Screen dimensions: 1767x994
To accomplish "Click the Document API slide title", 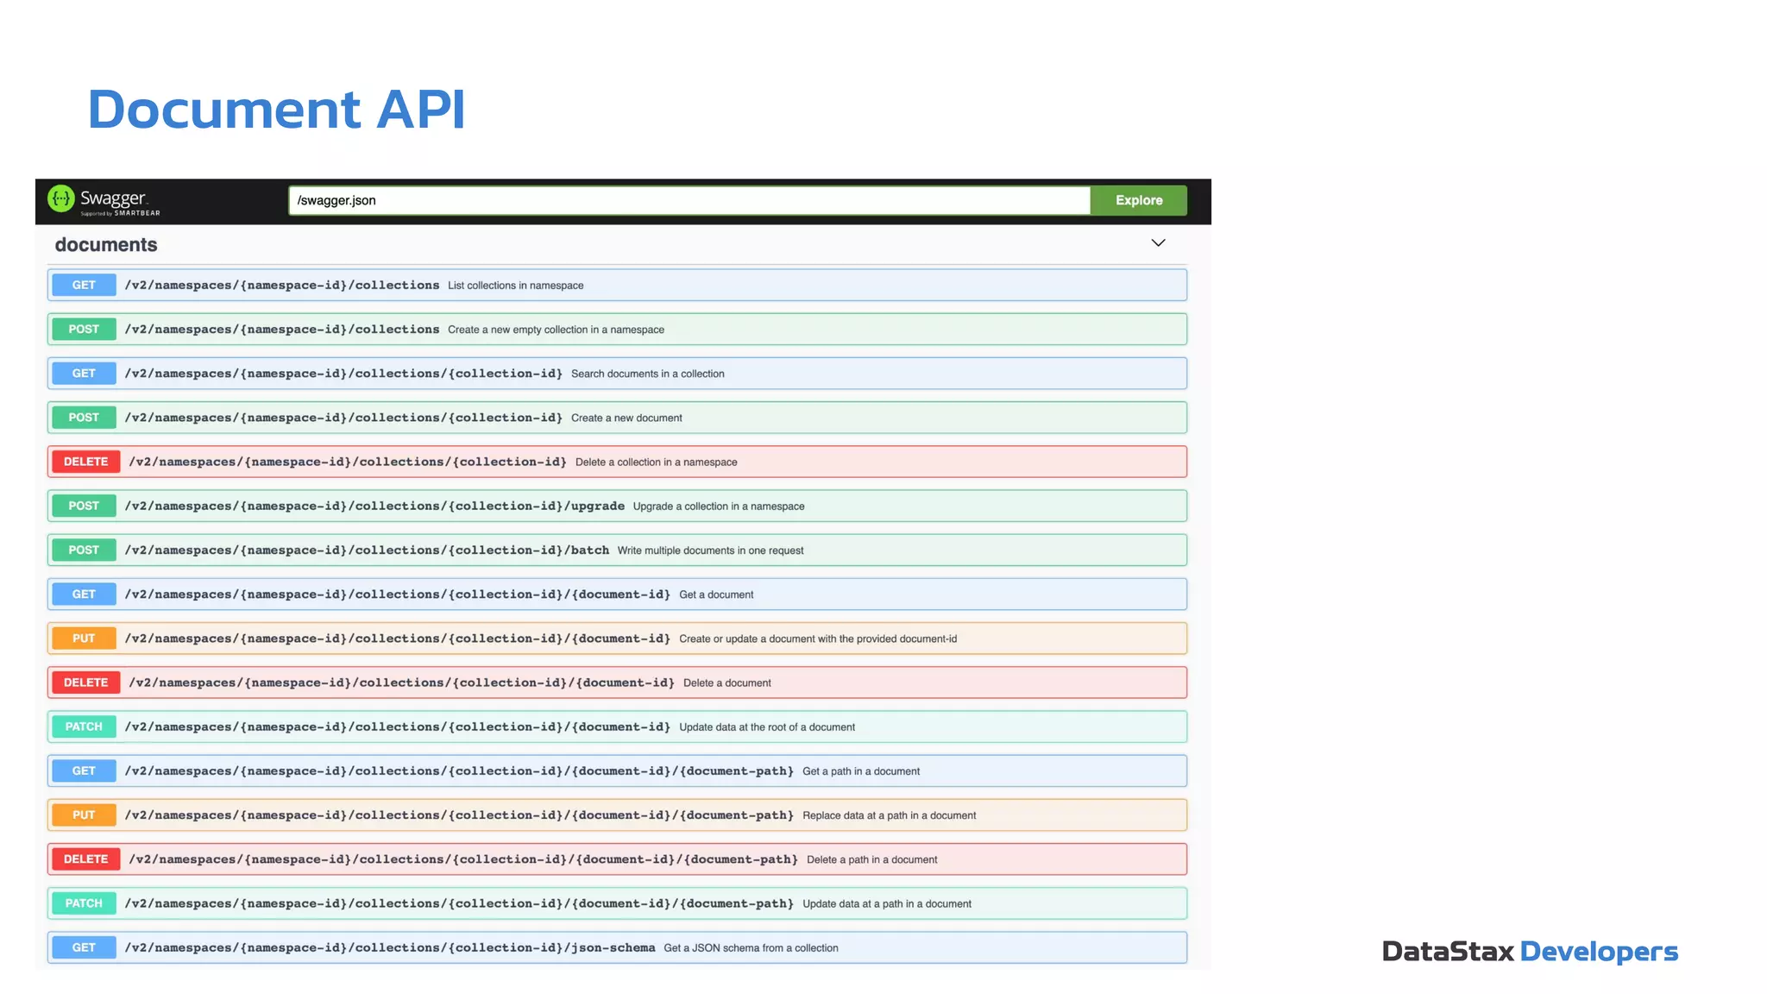I will (x=276, y=110).
